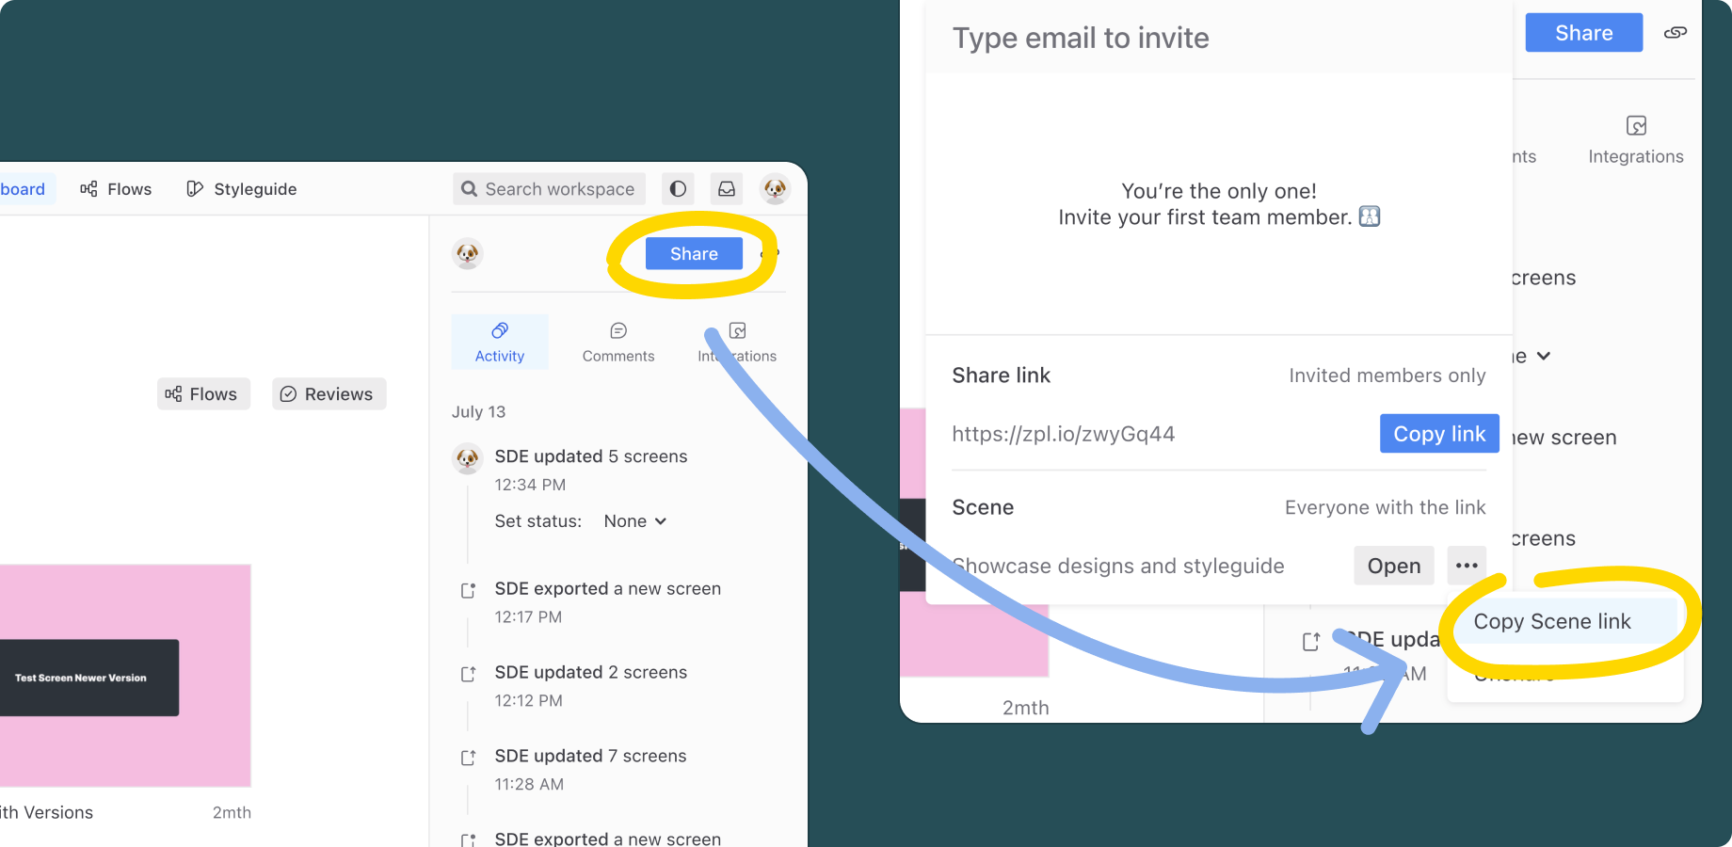Click the blue Share button beside the dog avatar
Viewport: 1732px width, 847px height.
tap(694, 254)
